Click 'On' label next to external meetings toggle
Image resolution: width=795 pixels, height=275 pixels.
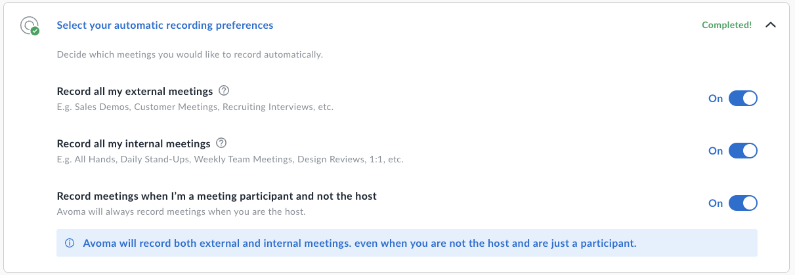coord(716,99)
